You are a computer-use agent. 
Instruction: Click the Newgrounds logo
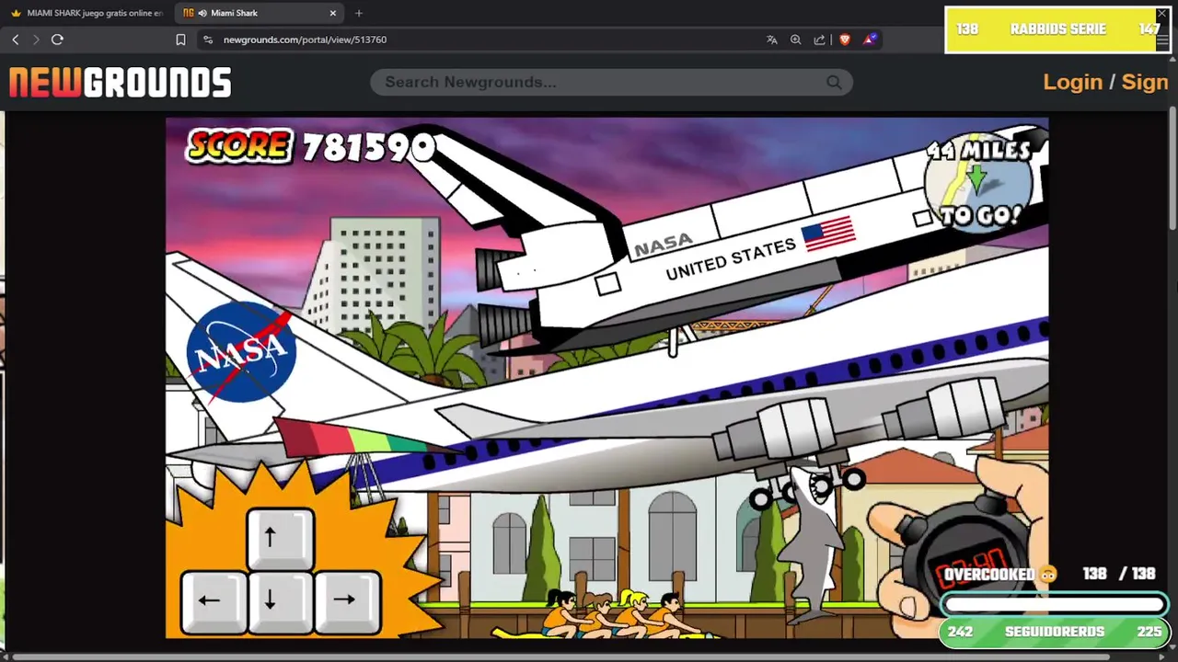(121, 83)
